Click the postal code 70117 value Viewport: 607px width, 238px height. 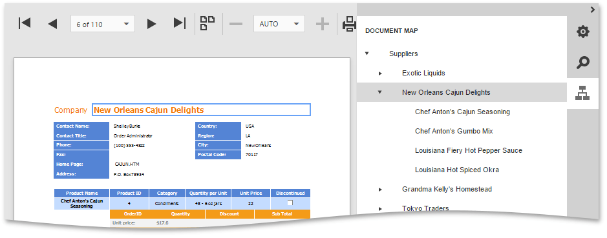(x=251, y=155)
